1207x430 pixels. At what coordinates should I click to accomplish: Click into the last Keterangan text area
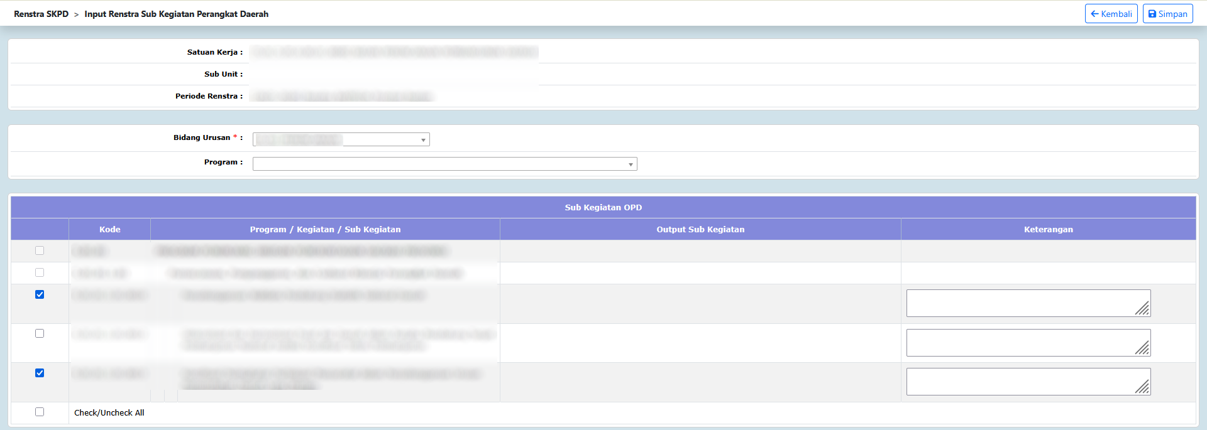point(1018,382)
